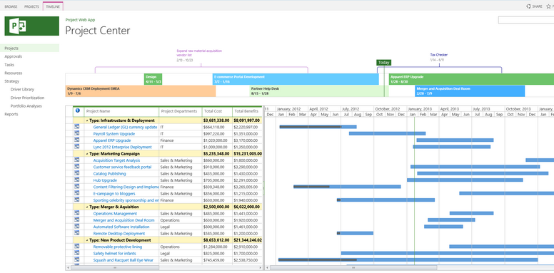Click the Follow star icon
Viewport: 554px width, 273px height.
click(548, 6)
